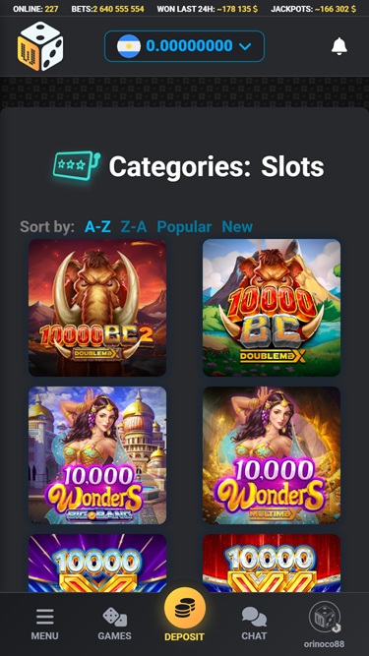Viewport: 369px width, 656px height.
Task: Open the CHAT bubbles icon
Action: [254, 617]
